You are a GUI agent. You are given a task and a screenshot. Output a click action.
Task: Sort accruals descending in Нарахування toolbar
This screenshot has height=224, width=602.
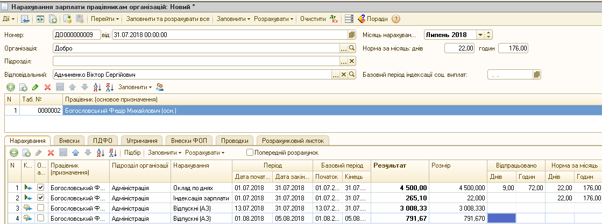pyautogui.click(x=113, y=153)
